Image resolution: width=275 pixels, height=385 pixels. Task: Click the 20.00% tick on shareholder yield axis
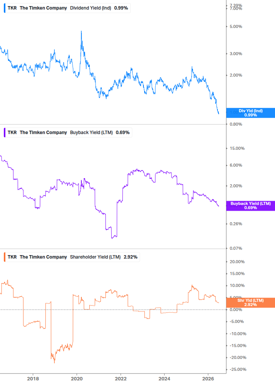click(237, 262)
